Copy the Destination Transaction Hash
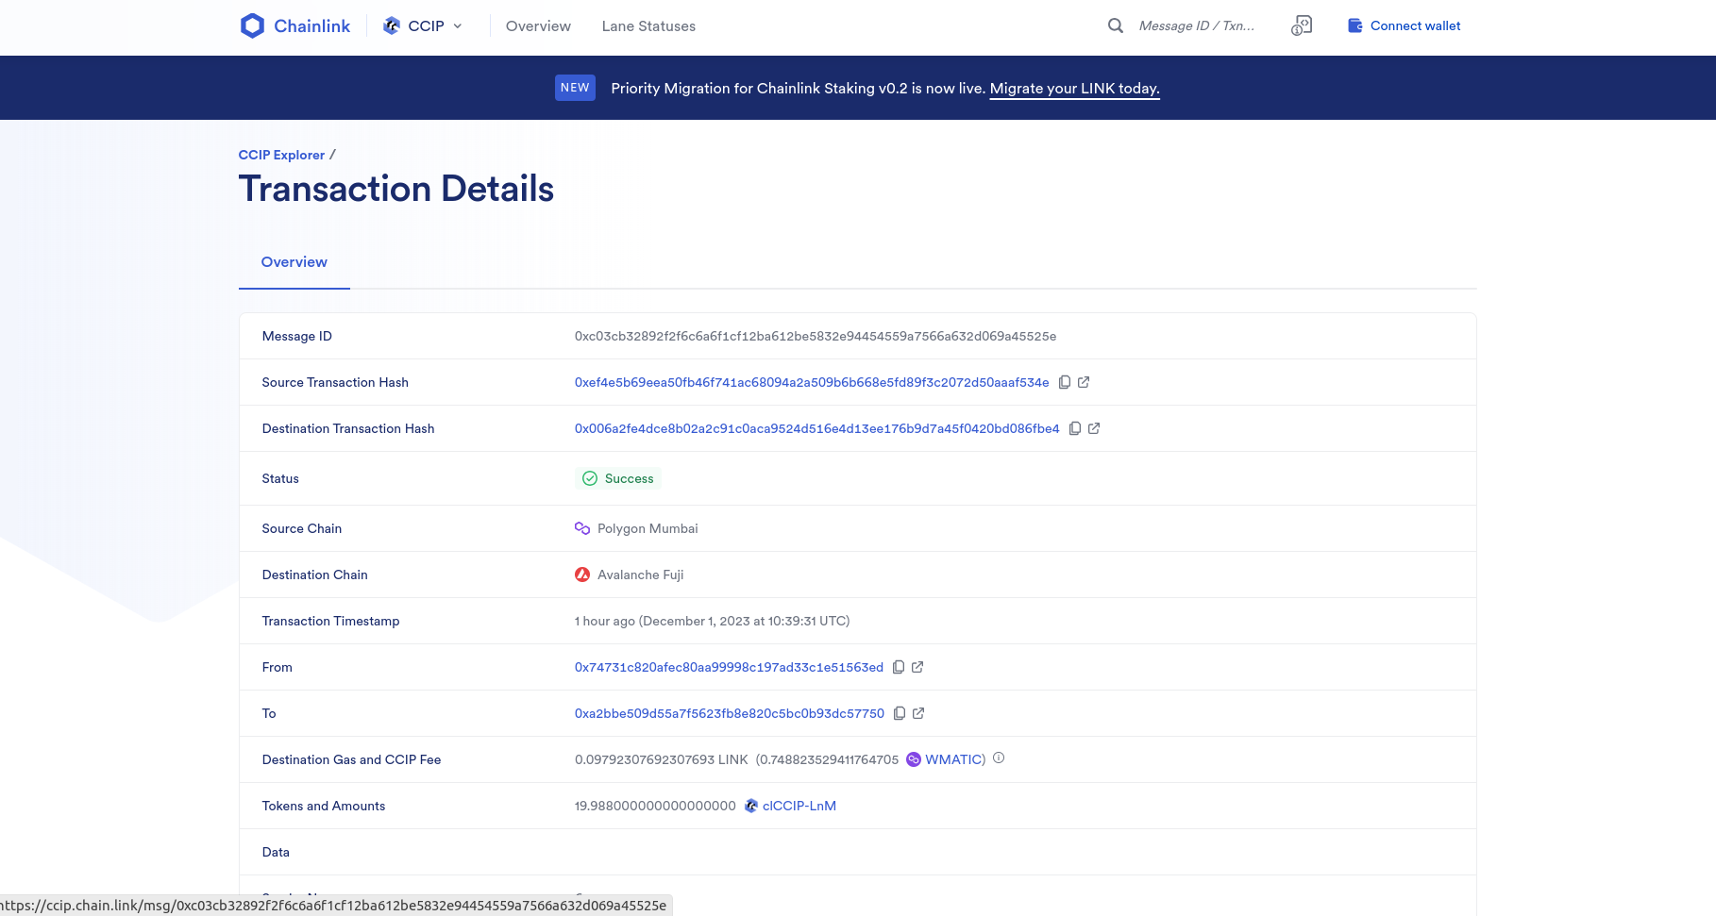 (x=1075, y=428)
